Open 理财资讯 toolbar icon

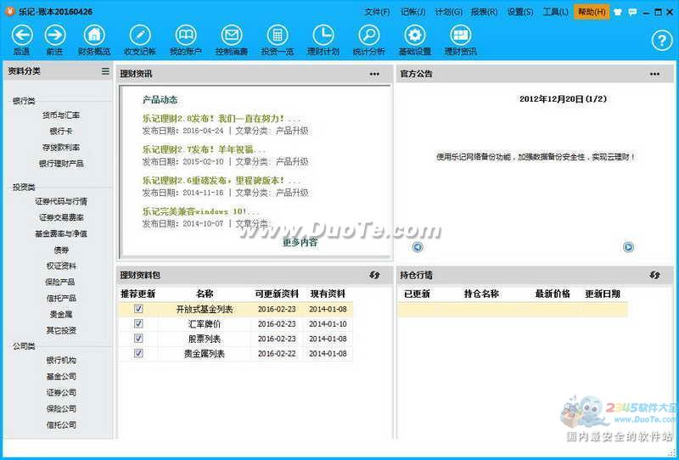click(x=461, y=35)
